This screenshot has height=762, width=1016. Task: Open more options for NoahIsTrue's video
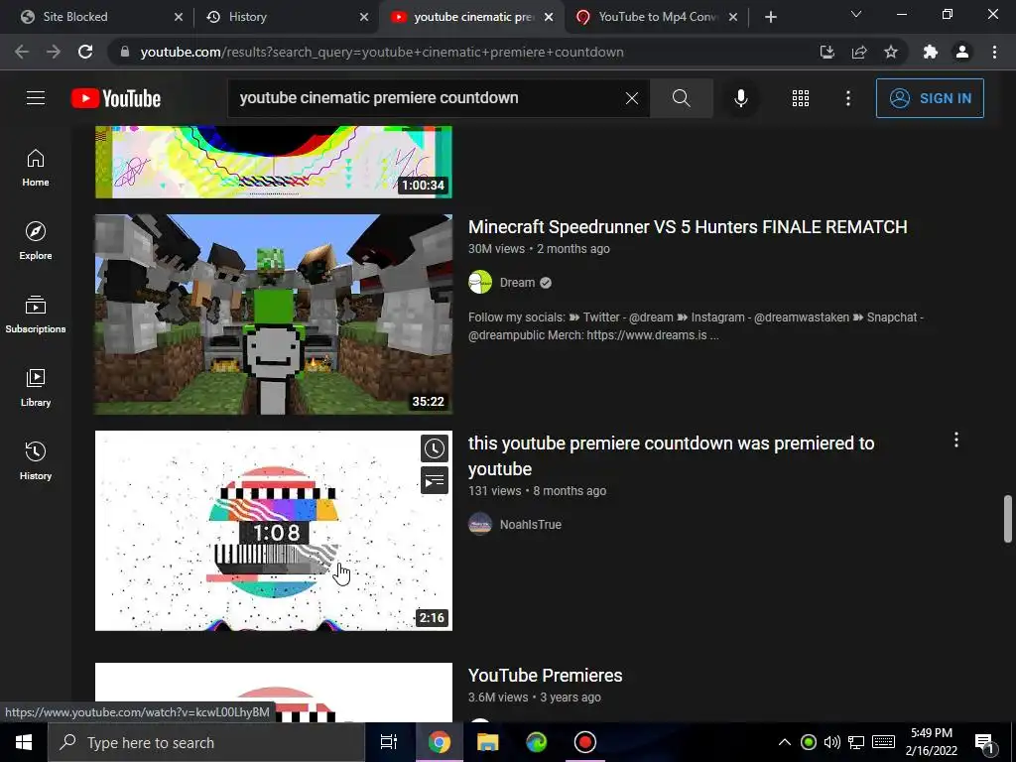click(x=955, y=440)
